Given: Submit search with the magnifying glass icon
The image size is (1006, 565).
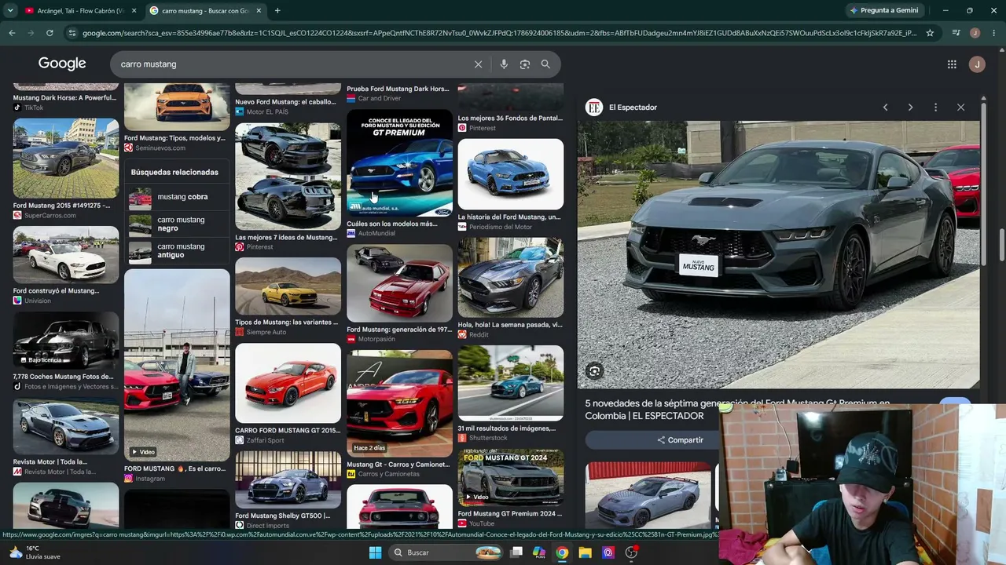Looking at the screenshot, I should pos(545,64).
